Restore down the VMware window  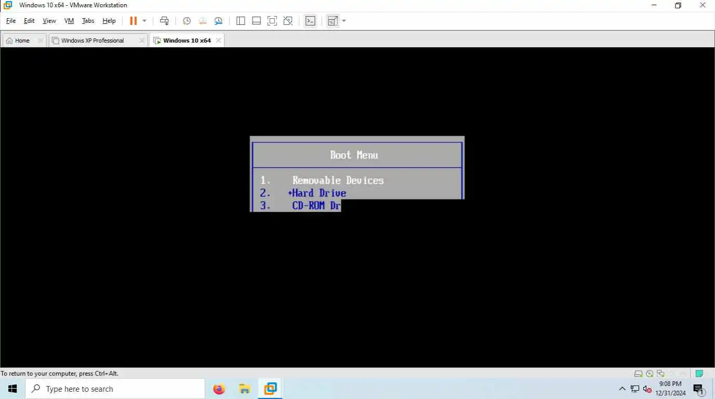[678, 5]
